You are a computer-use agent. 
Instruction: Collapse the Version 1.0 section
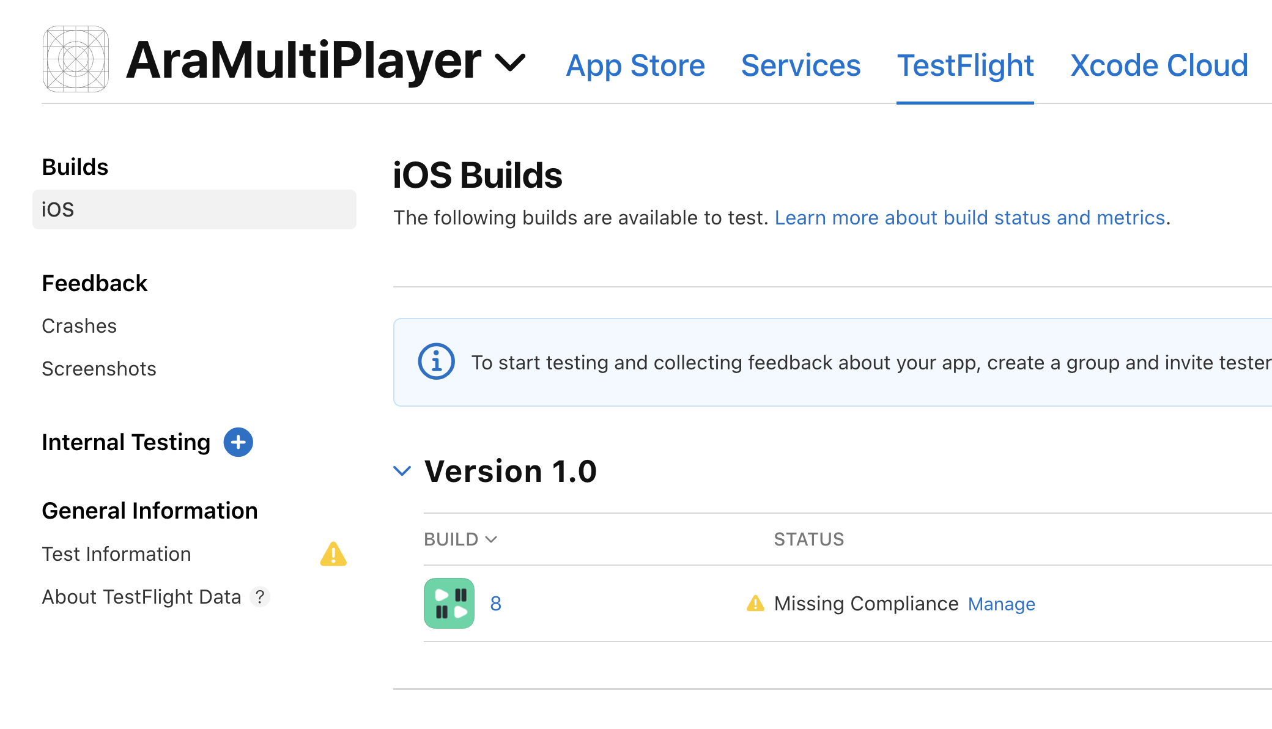(402, 471)
